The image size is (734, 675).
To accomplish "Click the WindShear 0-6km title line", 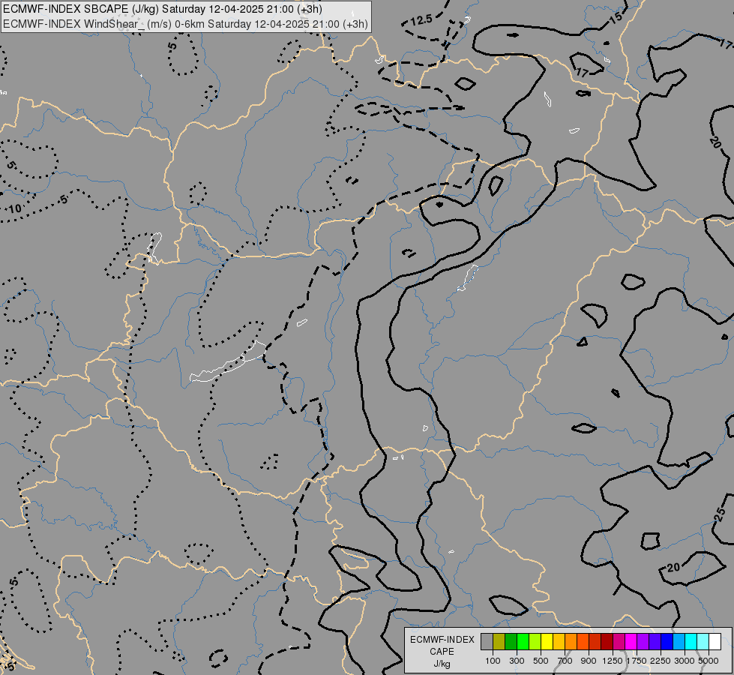I will (x=185, y=24).
